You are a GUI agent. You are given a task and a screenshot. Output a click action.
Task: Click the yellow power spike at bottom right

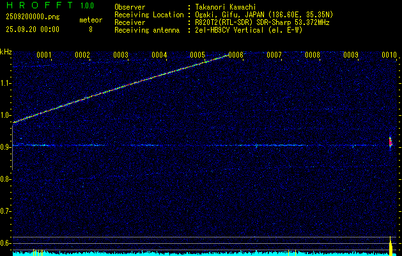(390, 246)
